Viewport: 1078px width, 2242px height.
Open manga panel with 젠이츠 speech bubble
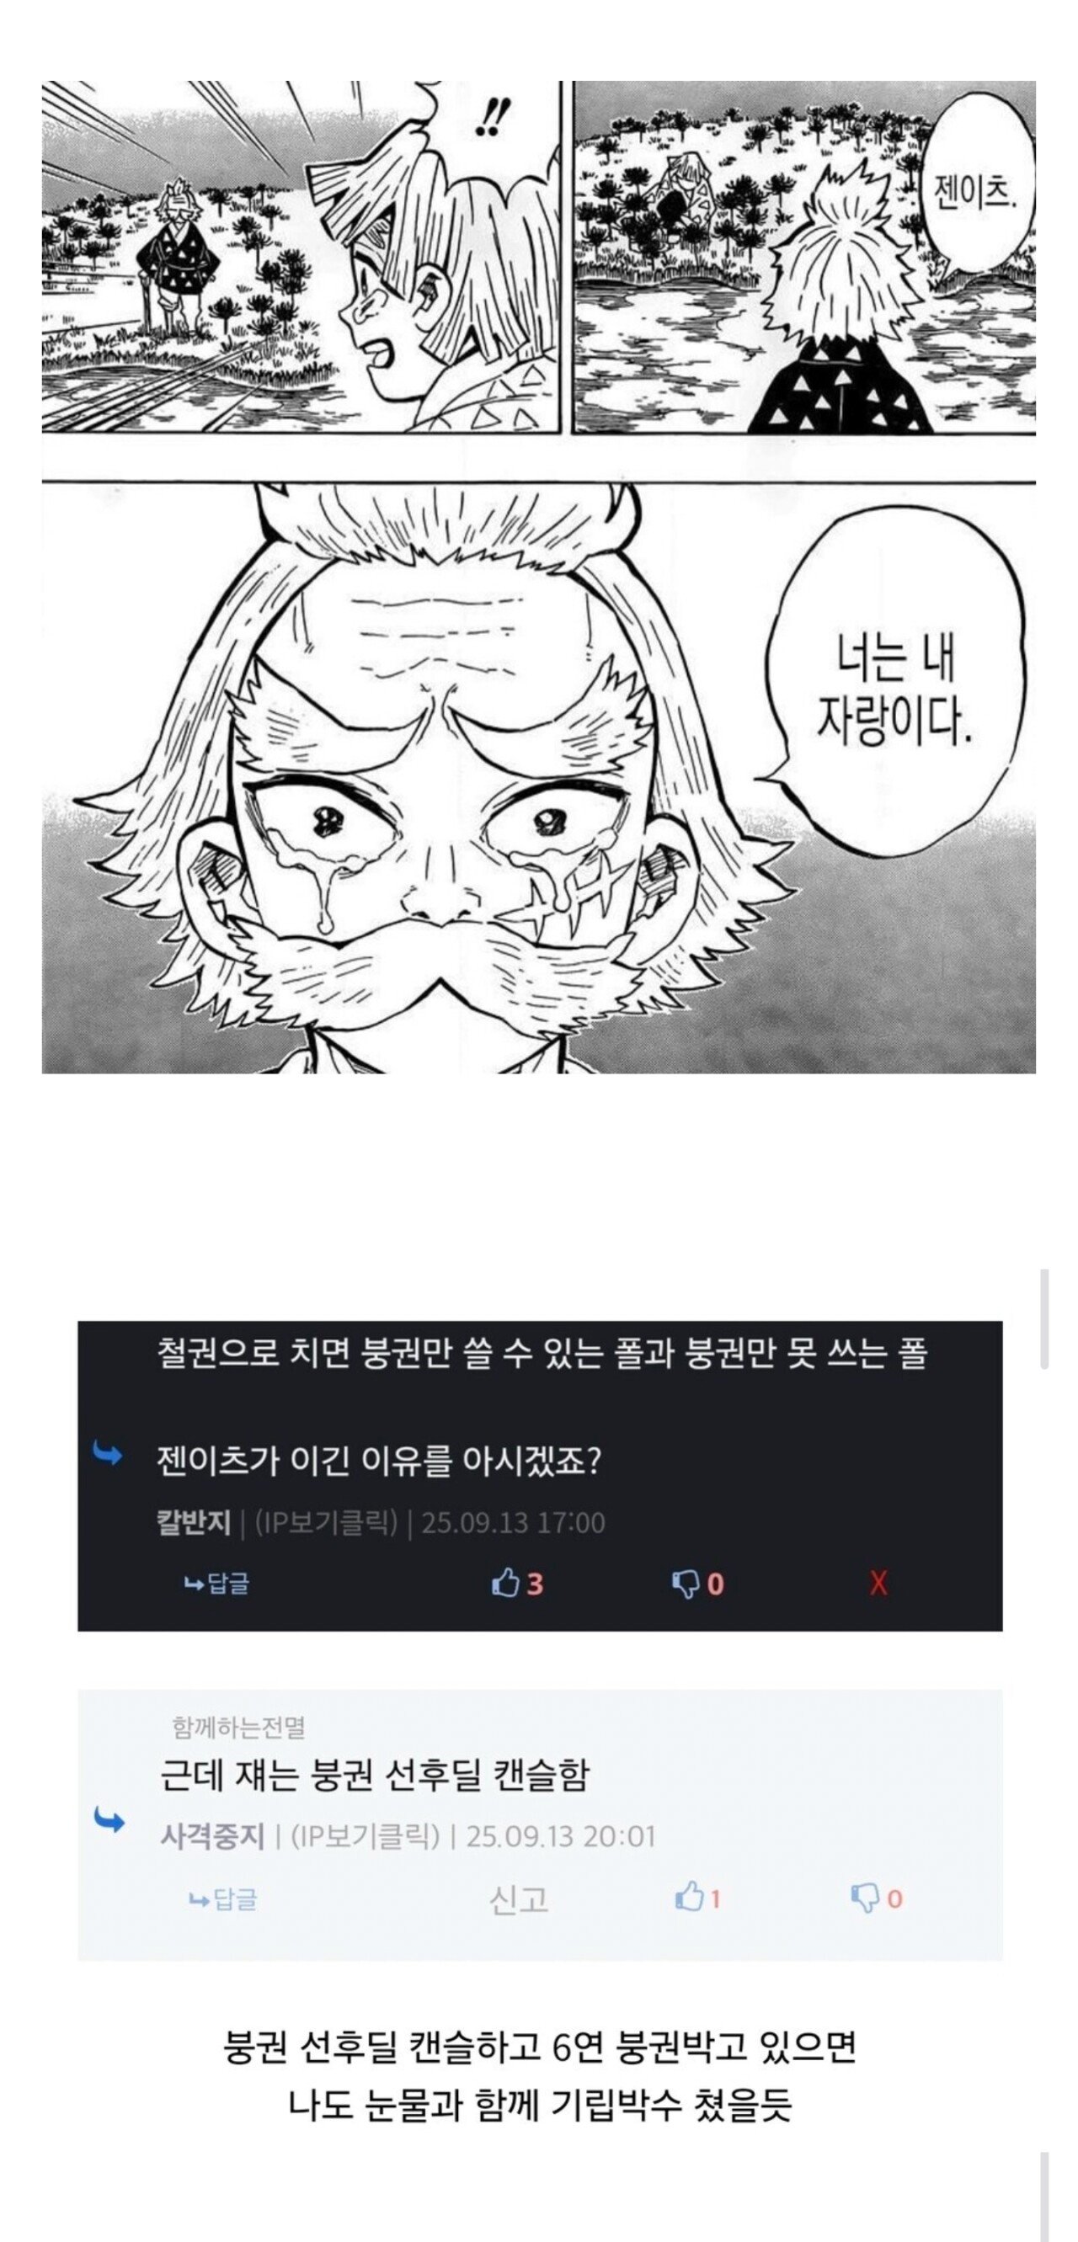[804, 257]
